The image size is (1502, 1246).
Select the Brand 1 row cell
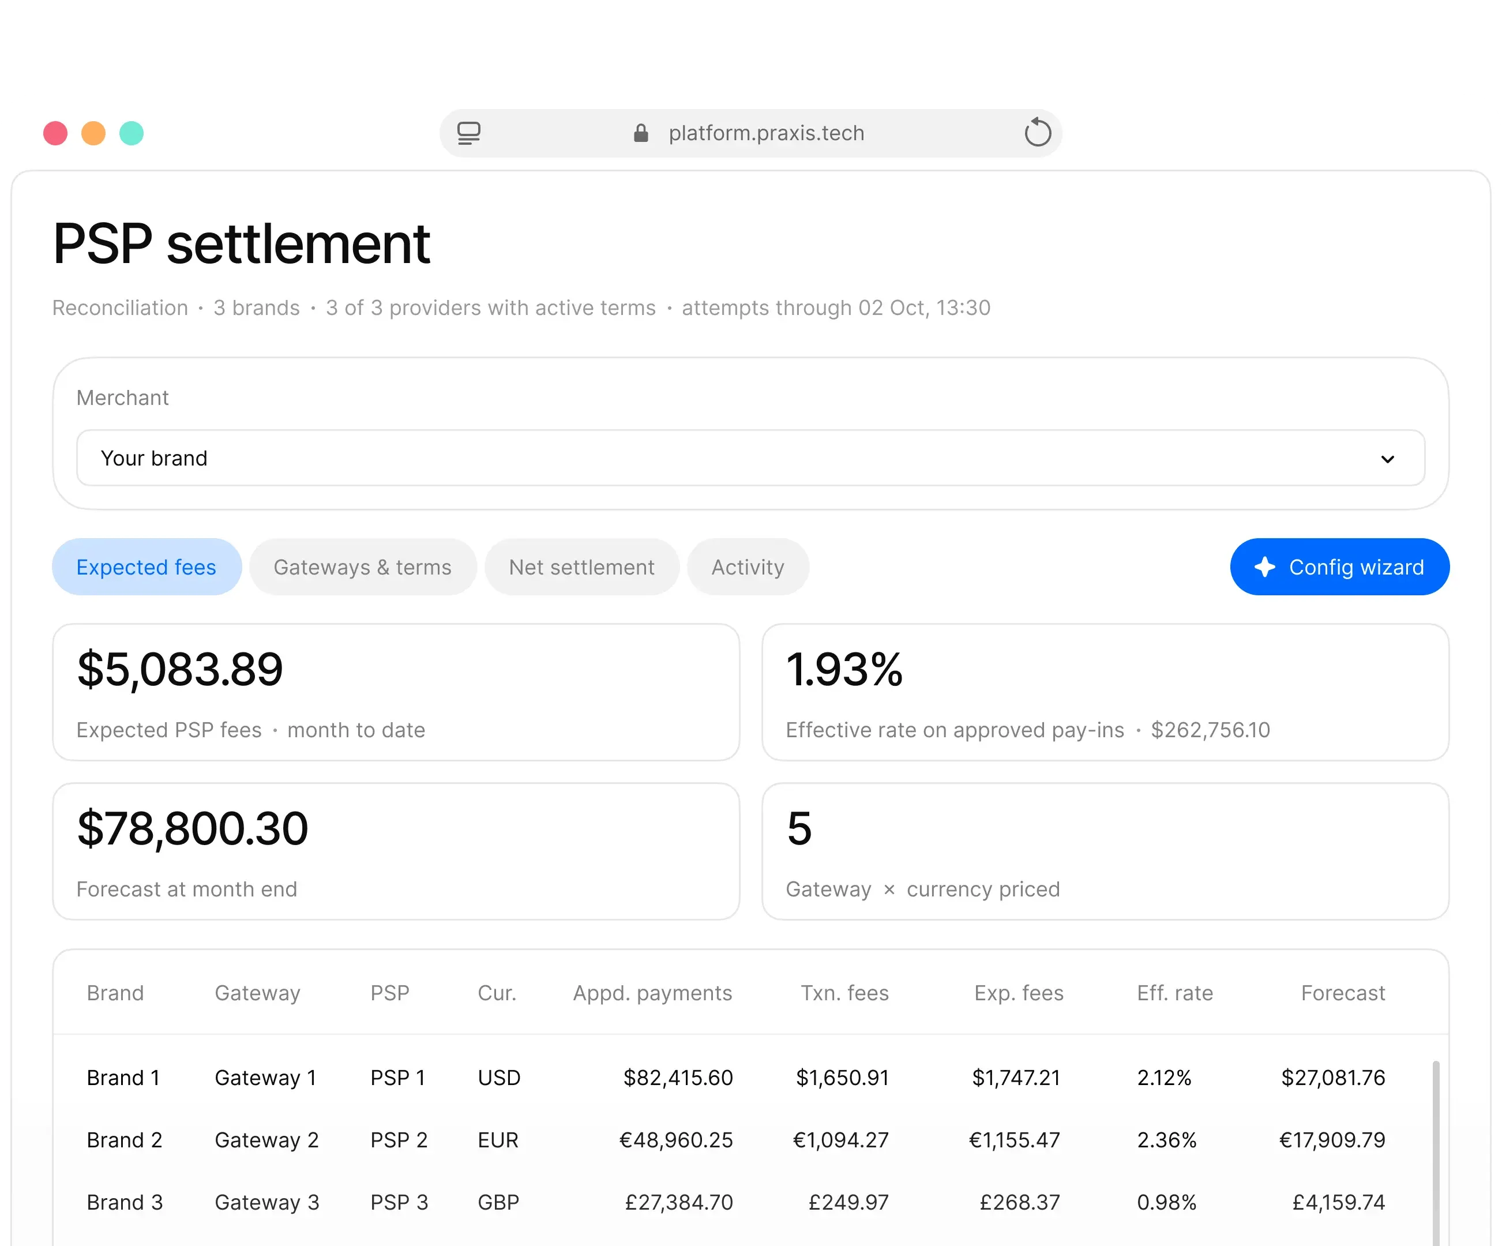[x=123, y=1077]
